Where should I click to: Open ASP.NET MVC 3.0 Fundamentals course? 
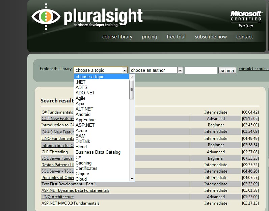click(70, 203)
